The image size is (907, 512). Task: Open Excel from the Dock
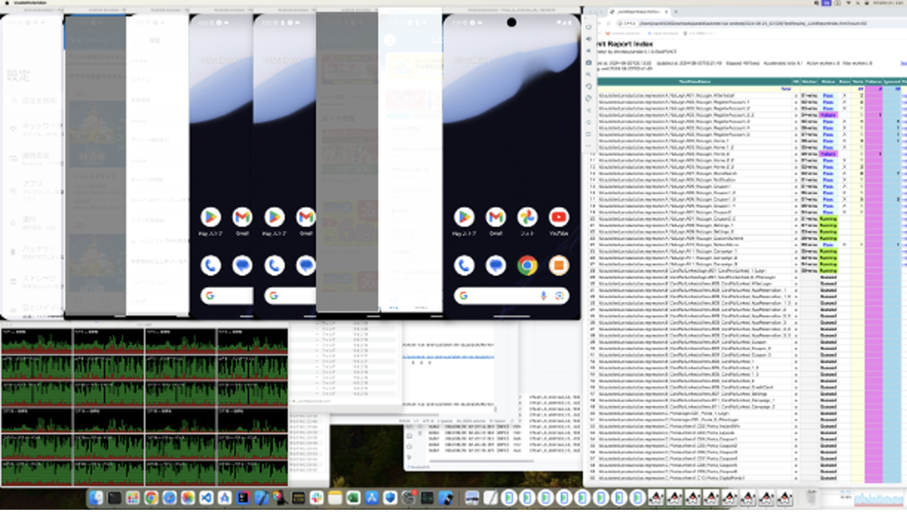point(353,498)
